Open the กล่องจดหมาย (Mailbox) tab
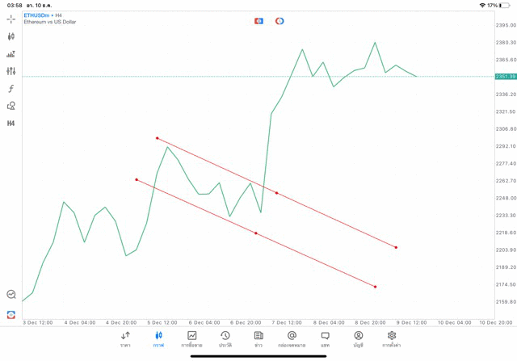The image size is (517, 361). coord(292,339)
